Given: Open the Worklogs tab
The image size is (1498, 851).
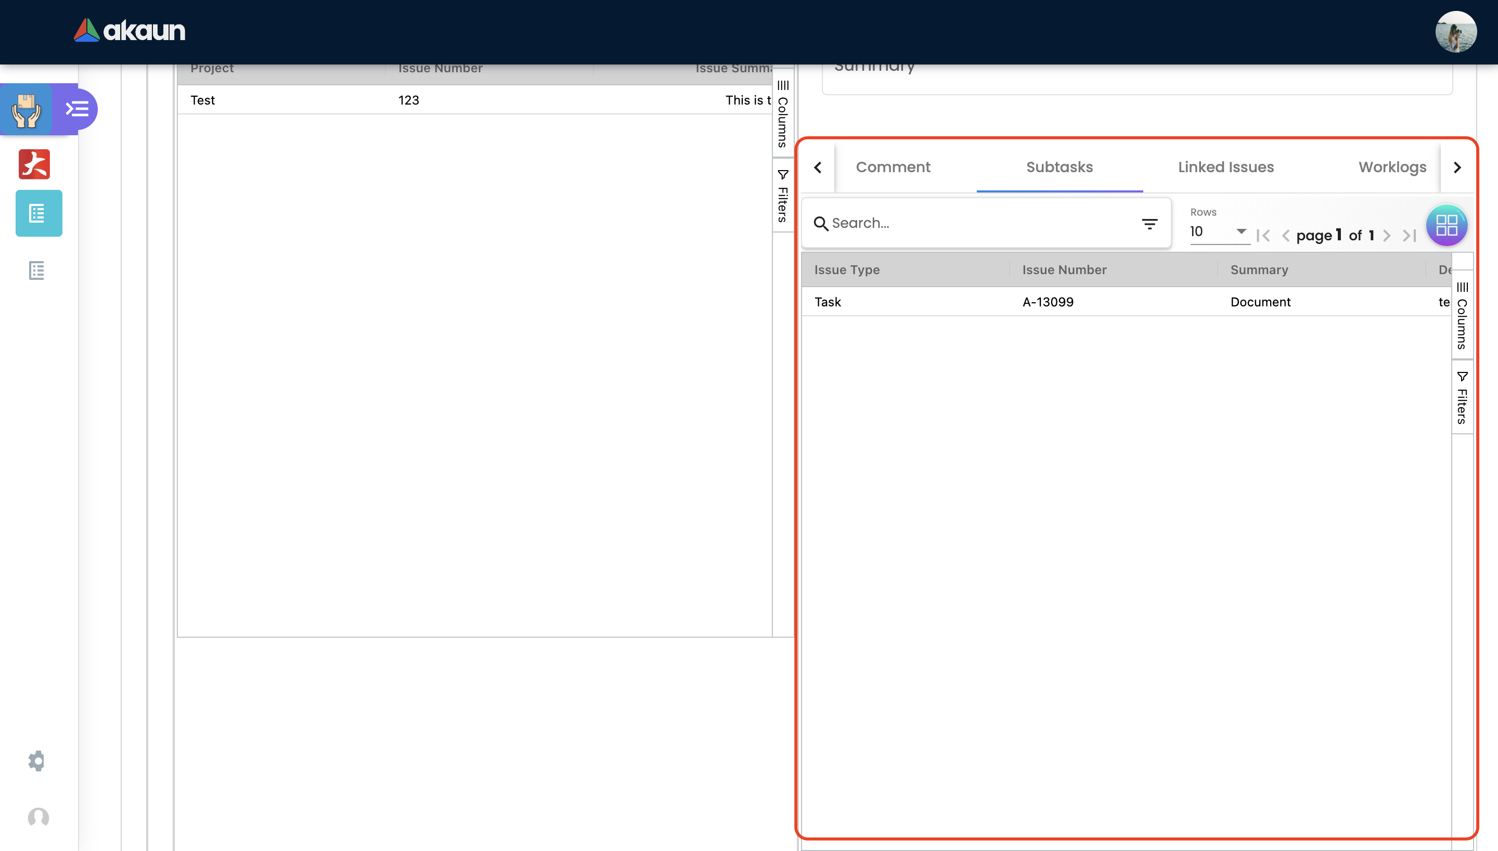Looking at the screenshot, I should [1392, 167].
